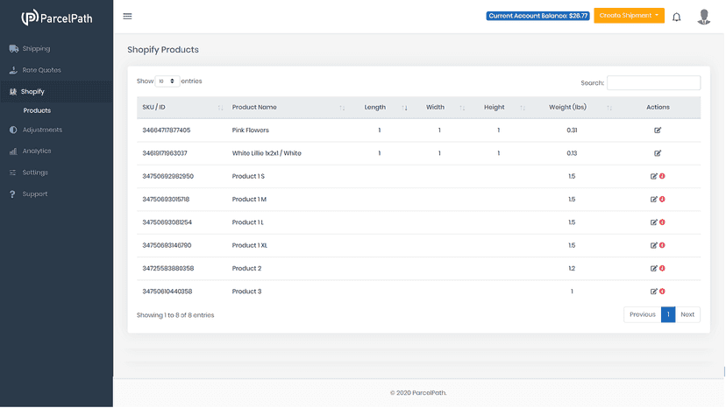Image resolution: width=726 pixels, height=408 pixels.
Task: Click the Pink Flowers product name
Action: click(251, 130)
